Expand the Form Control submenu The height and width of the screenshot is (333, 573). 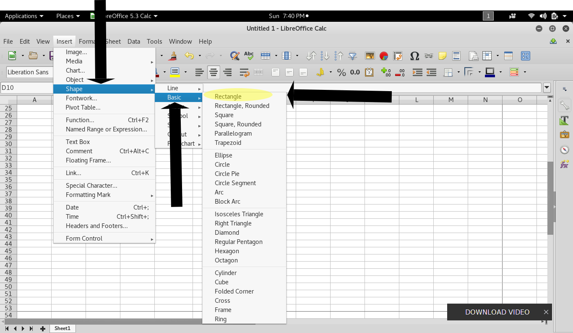(x=104, y=239)
